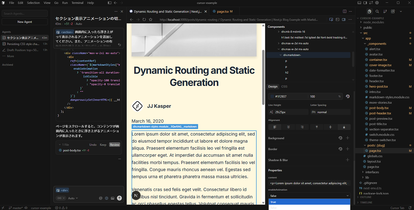Toggle left alignment button under Alignment
This screenshot has height=210, width=414.
[275, 127]
